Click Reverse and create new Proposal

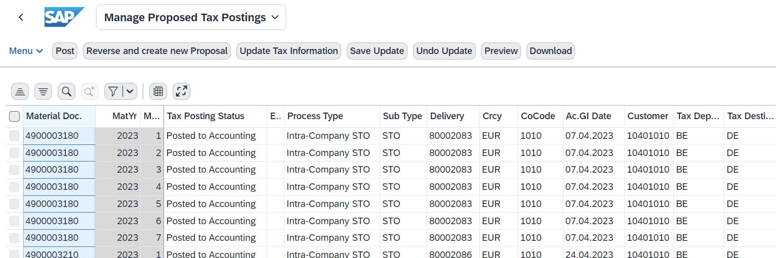click(157, 51)
